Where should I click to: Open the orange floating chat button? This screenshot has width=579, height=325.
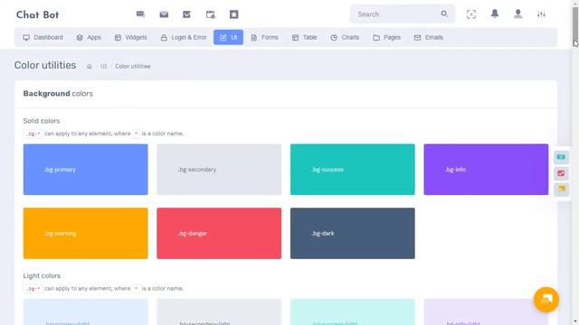click(546, 300)
